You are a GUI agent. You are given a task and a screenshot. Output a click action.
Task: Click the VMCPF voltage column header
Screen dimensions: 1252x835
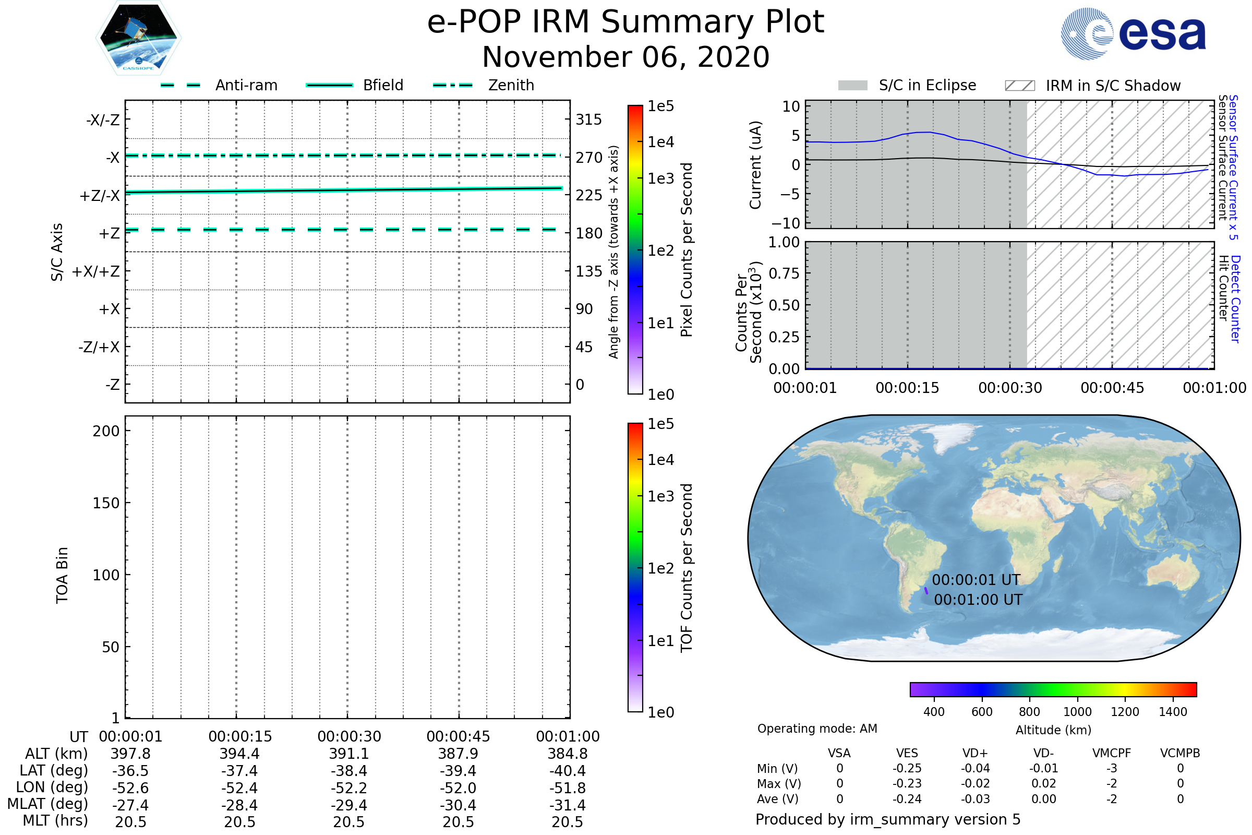(1112, 753)
